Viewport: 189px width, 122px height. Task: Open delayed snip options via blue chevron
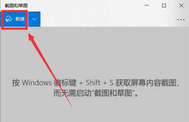click(x=34, y=19)
